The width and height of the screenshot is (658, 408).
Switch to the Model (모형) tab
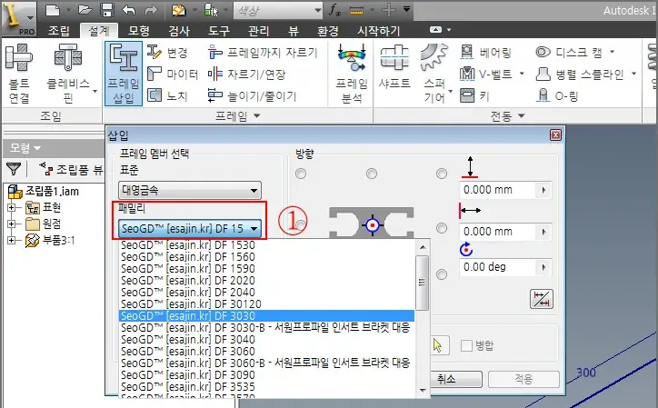tap(139, 30)
